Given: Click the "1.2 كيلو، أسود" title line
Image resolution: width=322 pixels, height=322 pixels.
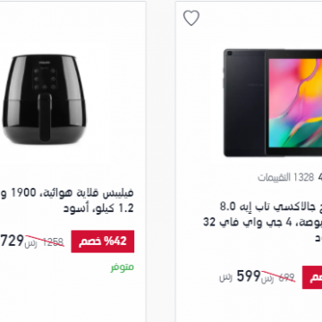Looking at the screenshot, I should (x=98, y=208).
